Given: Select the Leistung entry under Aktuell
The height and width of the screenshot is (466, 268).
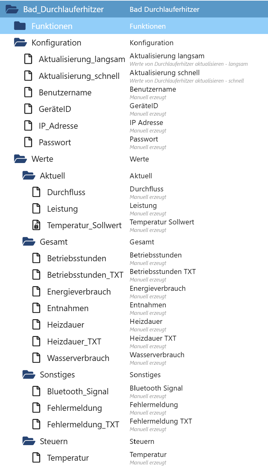Looking at the screenshot, I should [62, 209].
